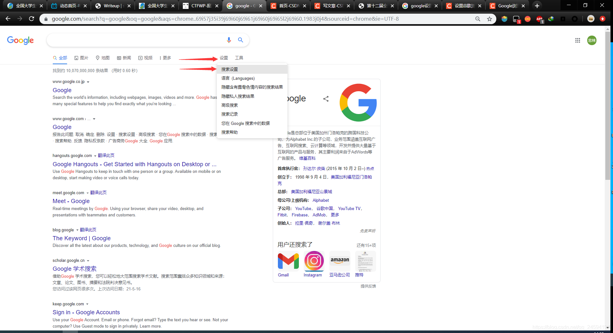Viewport: 613px width, 333px height.
Task: Open the Instagram related search thumbnail
Action: 314,261
